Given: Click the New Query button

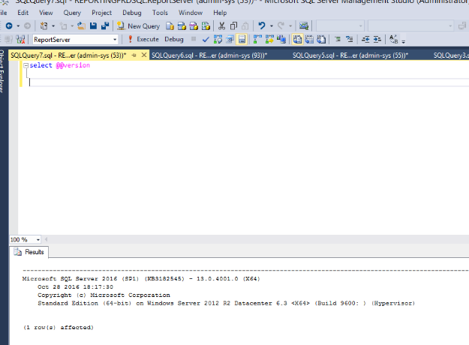Looking at the screenshot, I should pyautogui.click(x=139, y=26).
